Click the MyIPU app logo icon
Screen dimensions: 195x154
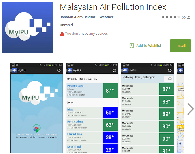(x=27, y=27)
